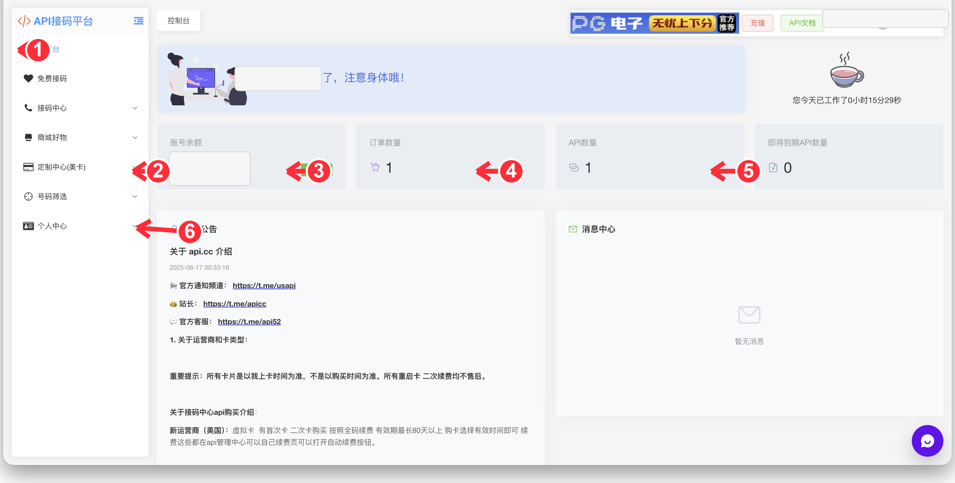
Task: Open the 商城好物 menu
Action: (80, 137)
